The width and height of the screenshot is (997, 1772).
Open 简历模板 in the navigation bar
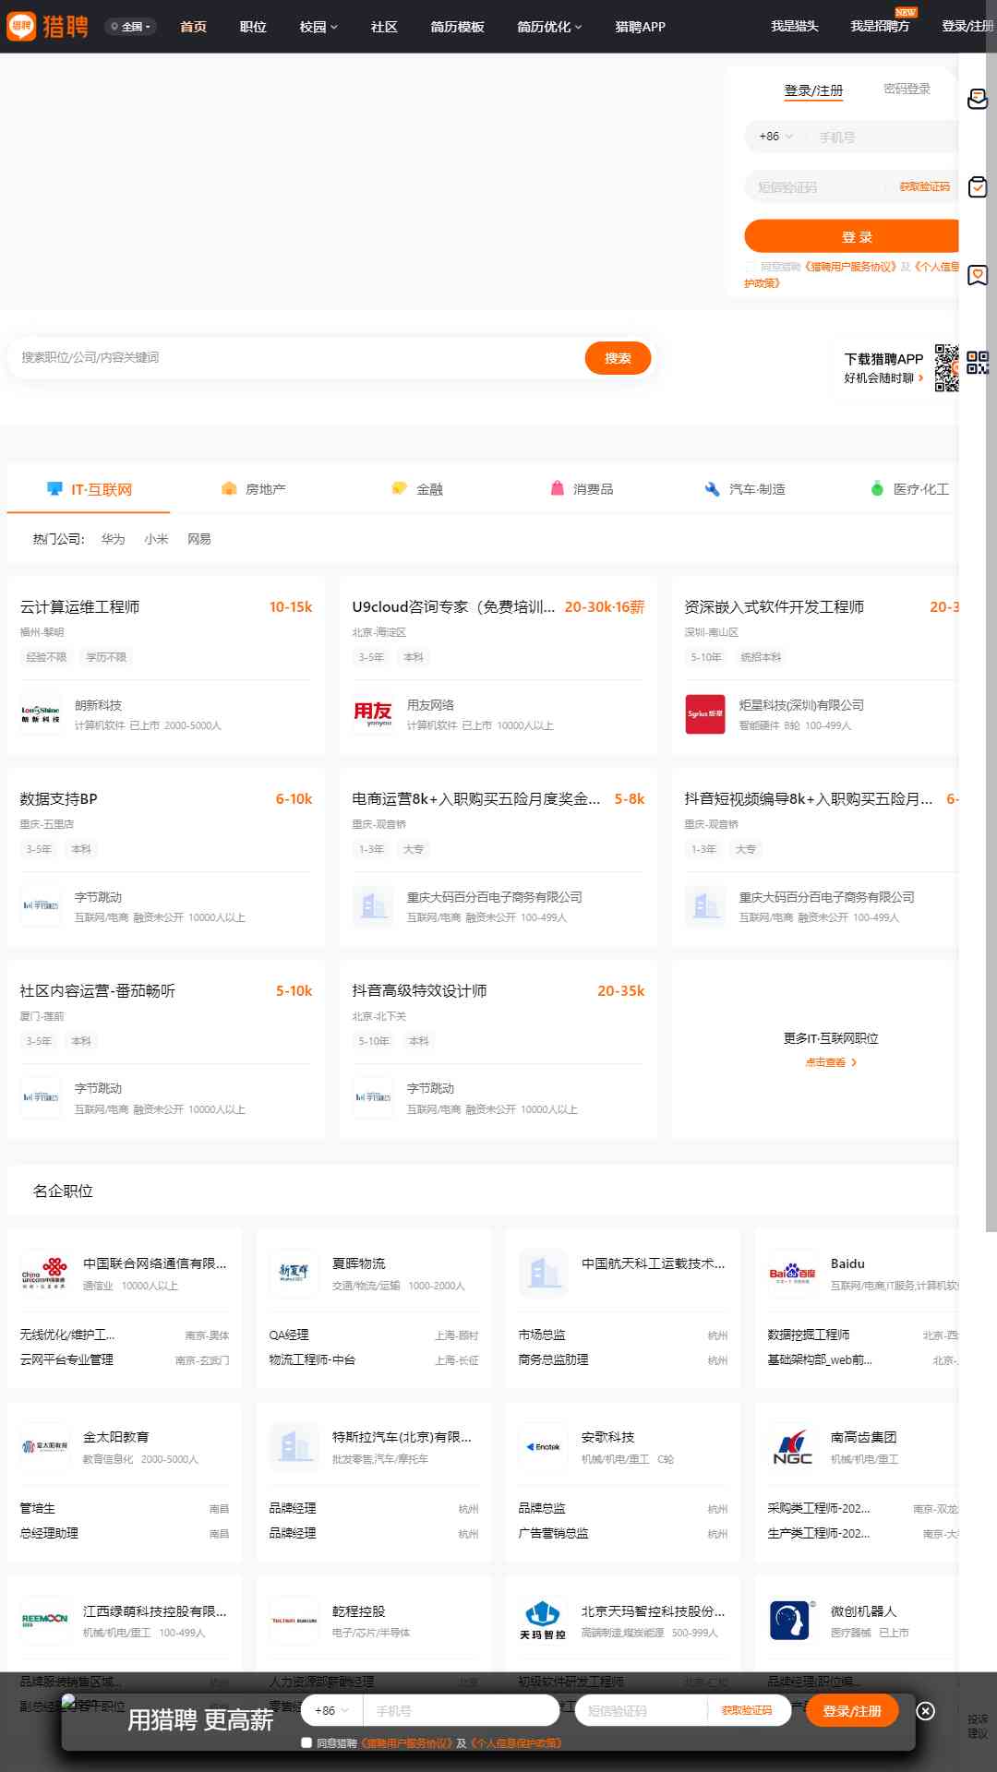pos(457,27)
